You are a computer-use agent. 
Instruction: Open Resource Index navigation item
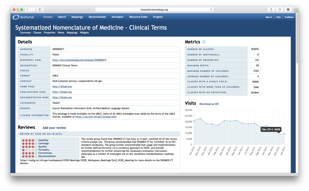point(139,17)
